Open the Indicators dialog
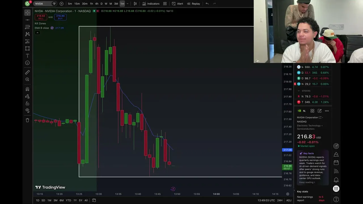 pos(151,4)
